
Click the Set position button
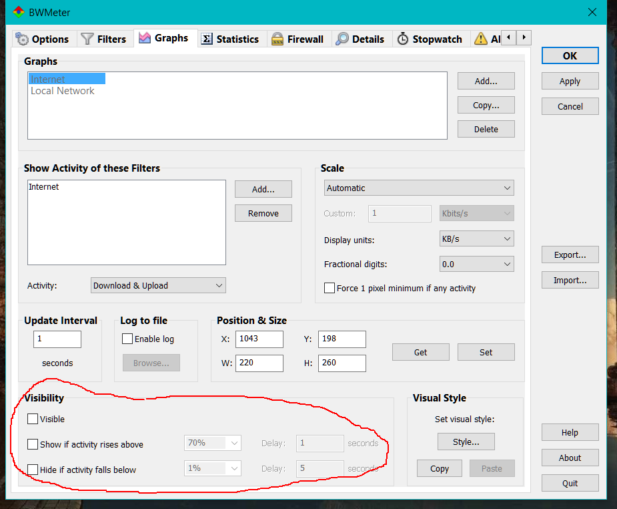[x=486, y=352]
